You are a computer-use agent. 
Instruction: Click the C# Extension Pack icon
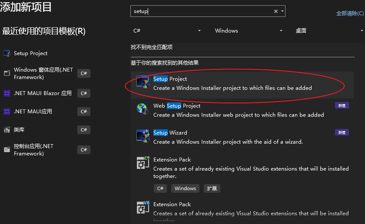coord(143,163)
